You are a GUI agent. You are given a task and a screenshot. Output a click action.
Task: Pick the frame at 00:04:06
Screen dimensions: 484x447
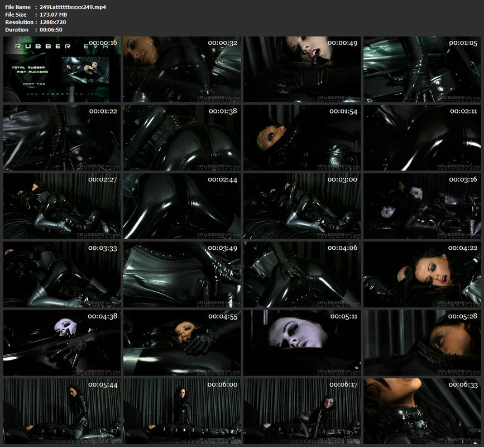(302, 274)
